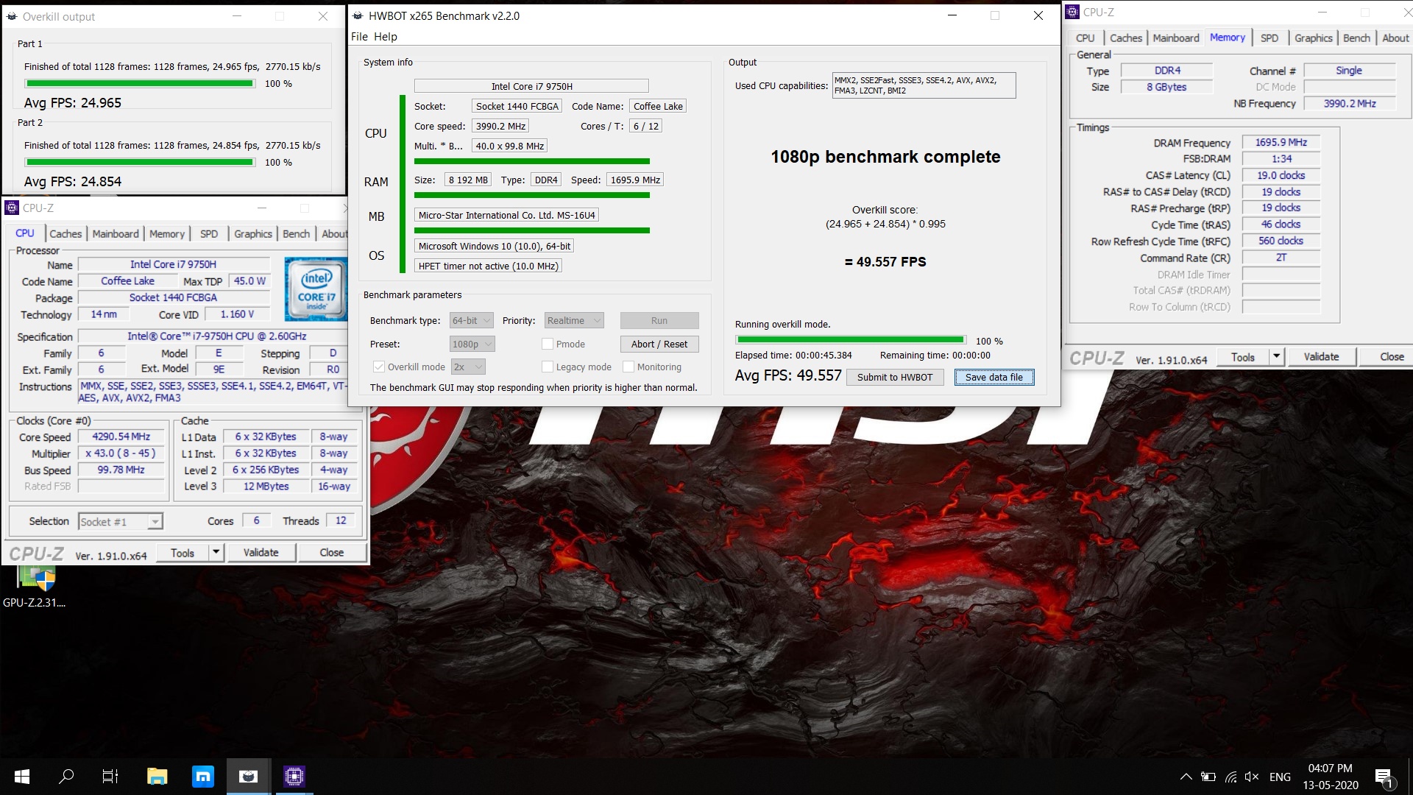Click the muted volume tray icon
This screenshot has width=1413, height=795.
[1252, 777]
